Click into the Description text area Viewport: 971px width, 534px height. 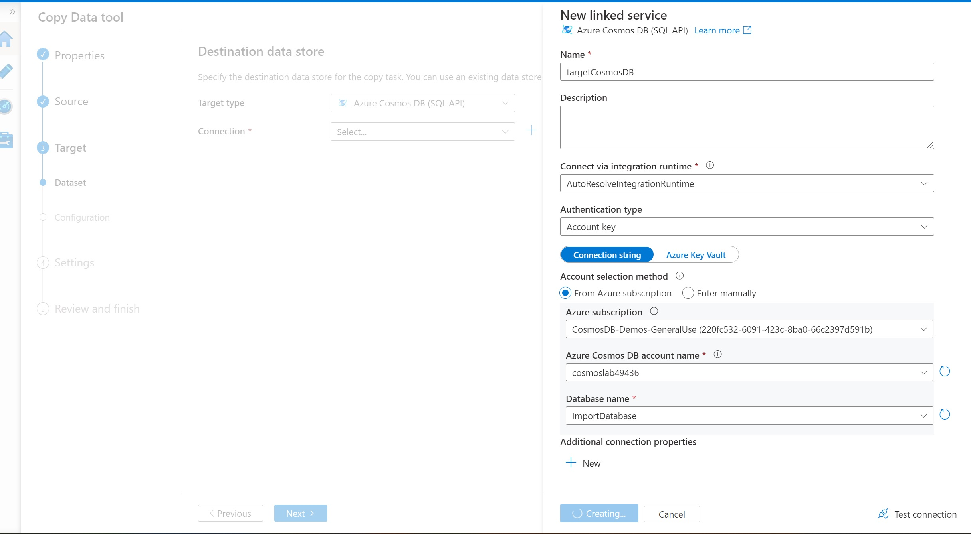[747, 127]
